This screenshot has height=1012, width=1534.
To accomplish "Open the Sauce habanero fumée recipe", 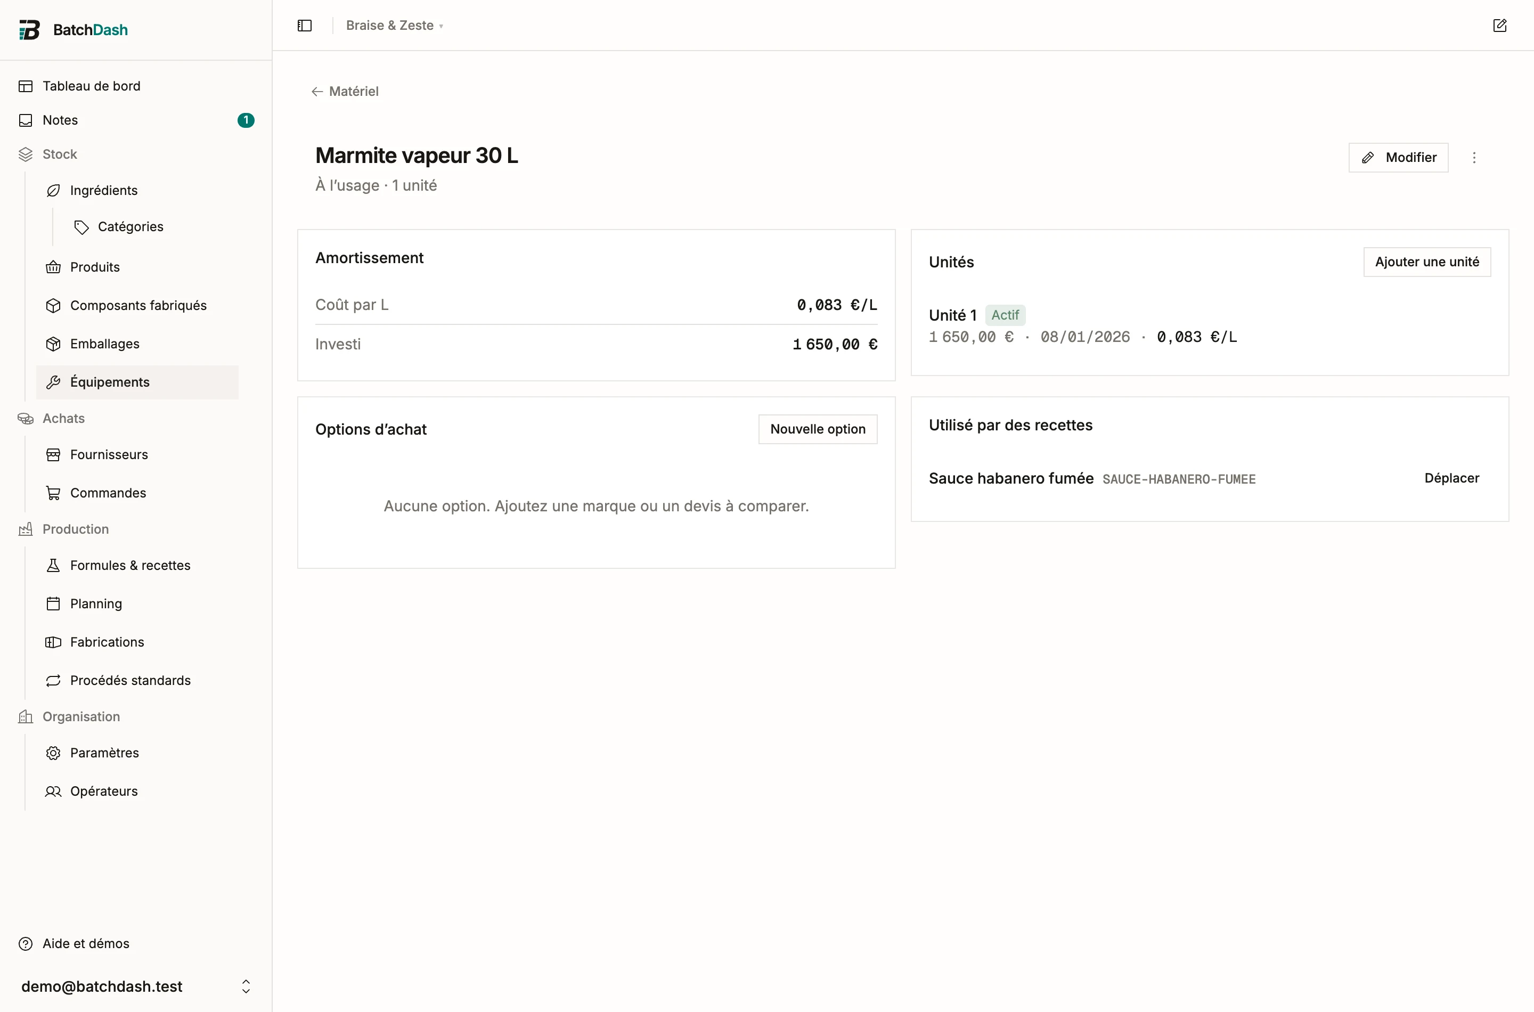I will [x=1010, y=478].
